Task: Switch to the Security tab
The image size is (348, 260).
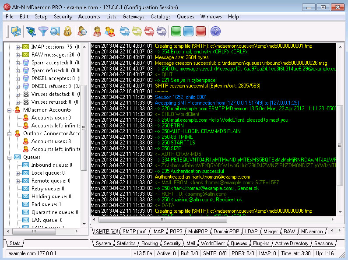Action: [x=172, y=243]
